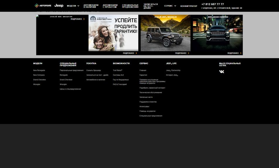
Task: Open the New Renegade footer link
Action: (39, 71)
